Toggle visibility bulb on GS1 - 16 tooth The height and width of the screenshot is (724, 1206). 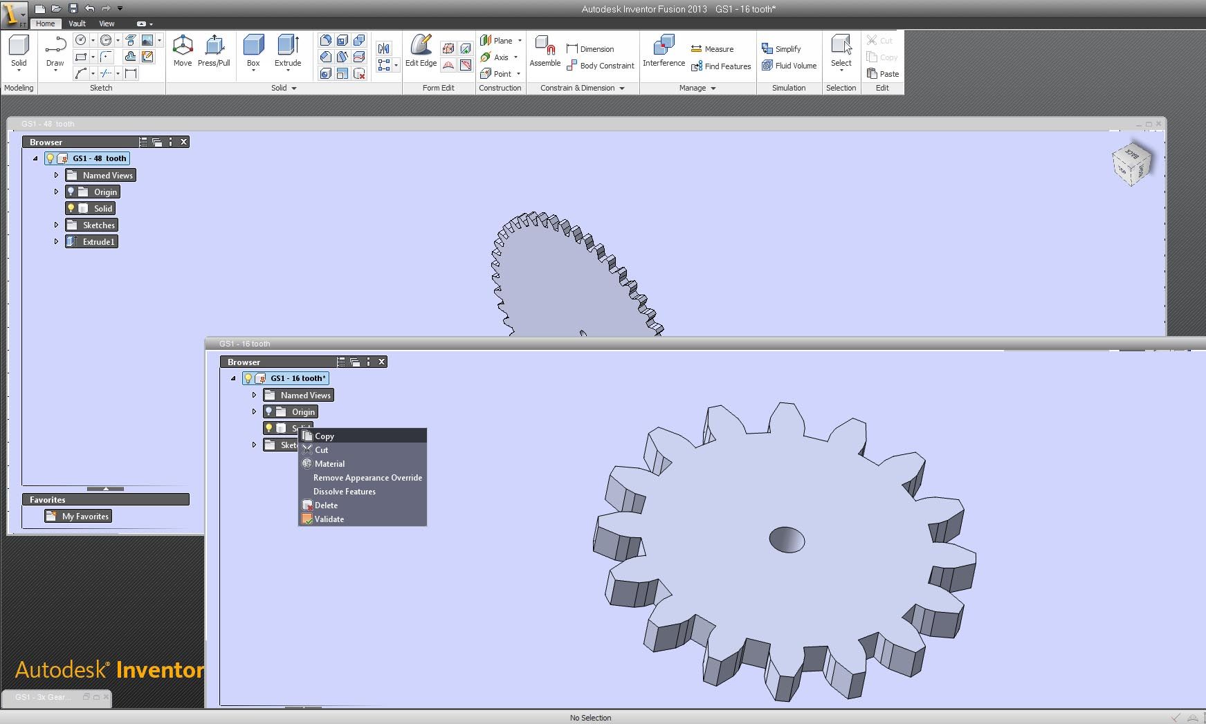(x=248, y=378)
